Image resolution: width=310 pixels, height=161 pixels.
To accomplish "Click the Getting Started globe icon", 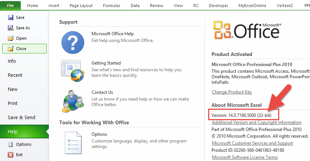I will click(x=73, y=71).
